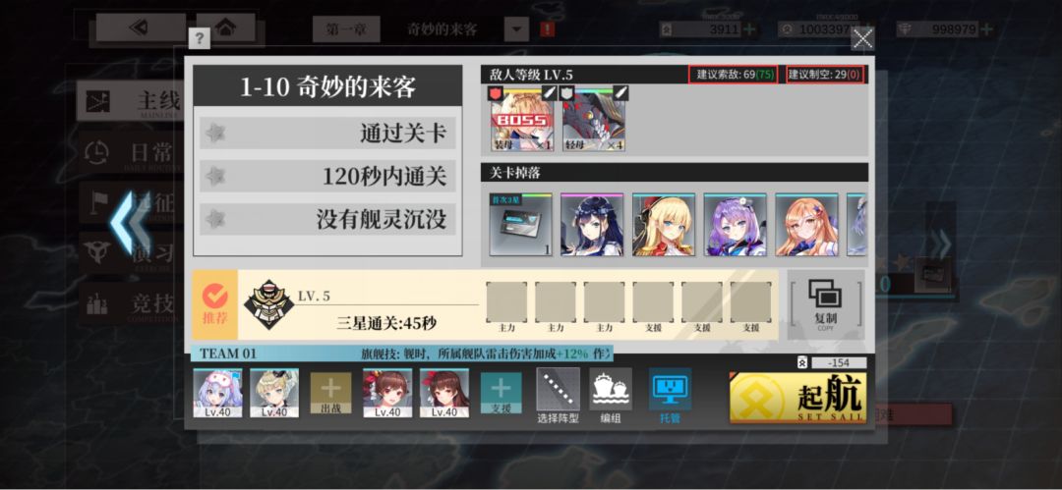Add support ship via 支援 plus slot
This screenshot has height=490, width=1062.
(501, 393)
